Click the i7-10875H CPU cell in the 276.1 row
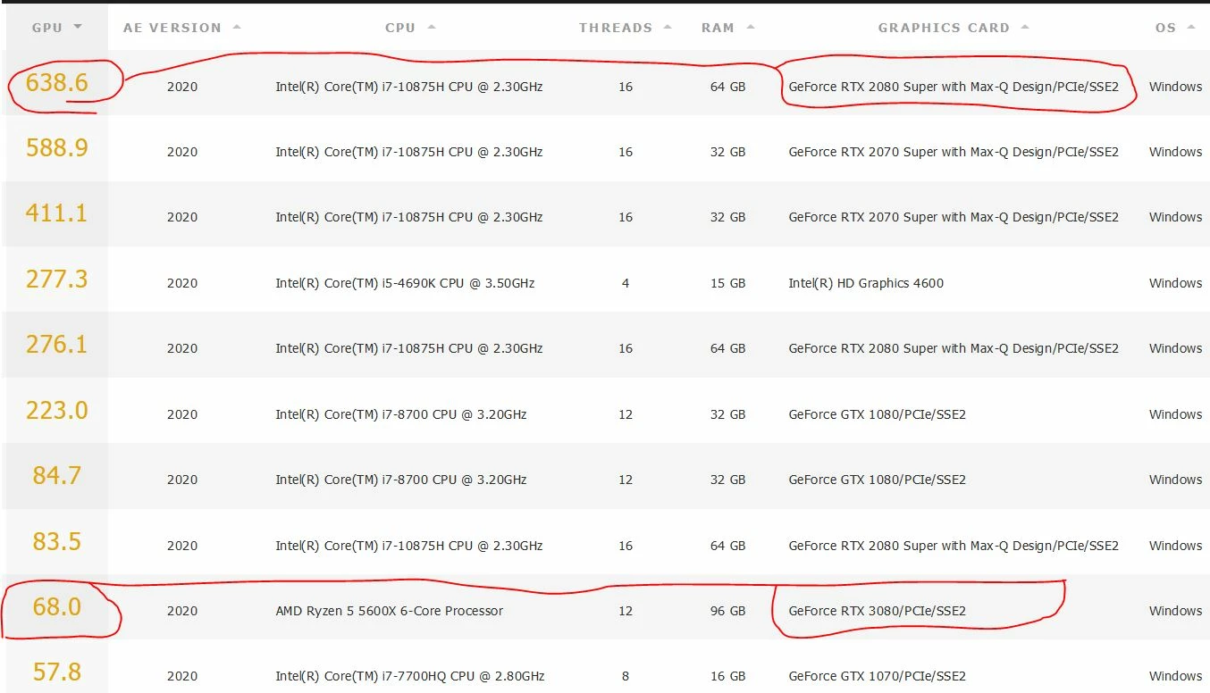1210x693 pixels. coord(409,348)
